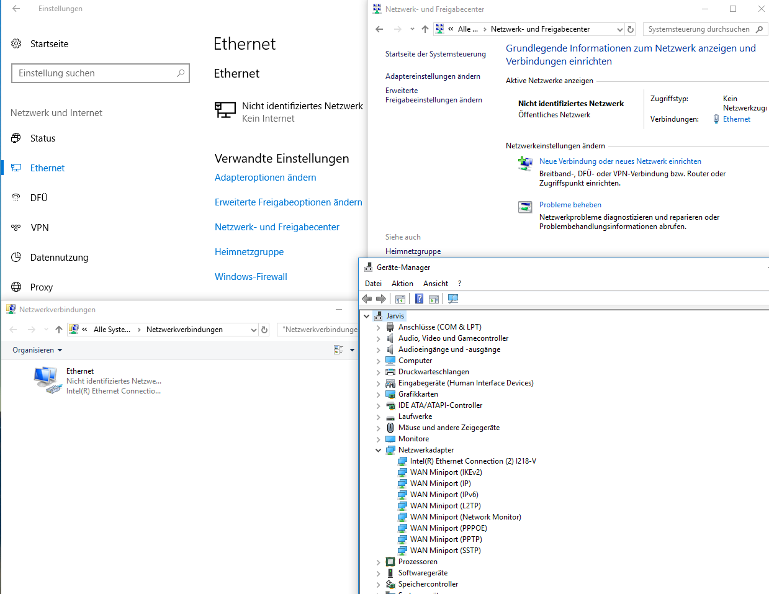Viewport: 769px width, 594px height.
Task: Open the ? help menu in Geräte-Manager
Action: click(459, 284)
